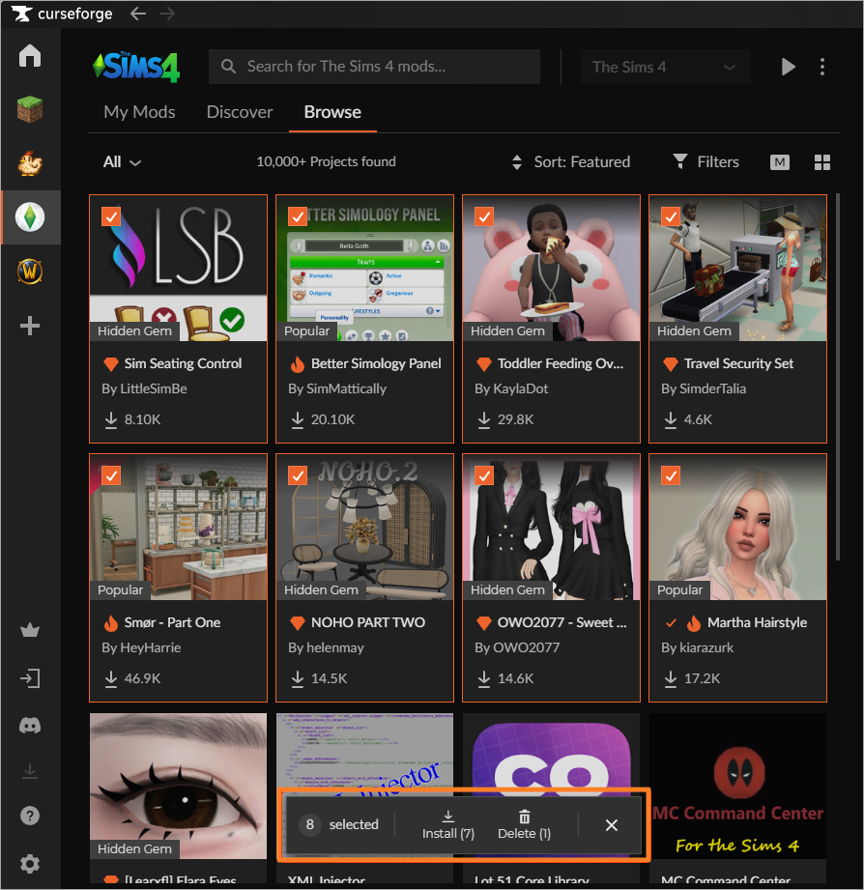Open Sort: Featured dropdown

571,161
